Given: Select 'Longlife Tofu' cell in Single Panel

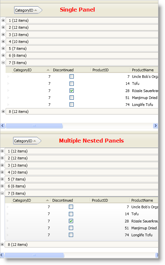Looking at the screenshot, I should (142, 105).
